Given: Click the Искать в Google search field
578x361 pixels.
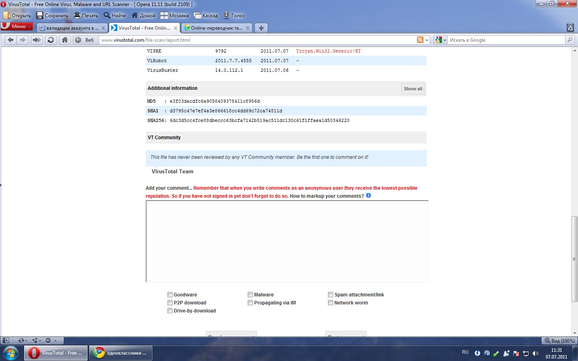Looking at the screenshot, I should point(507,40).
